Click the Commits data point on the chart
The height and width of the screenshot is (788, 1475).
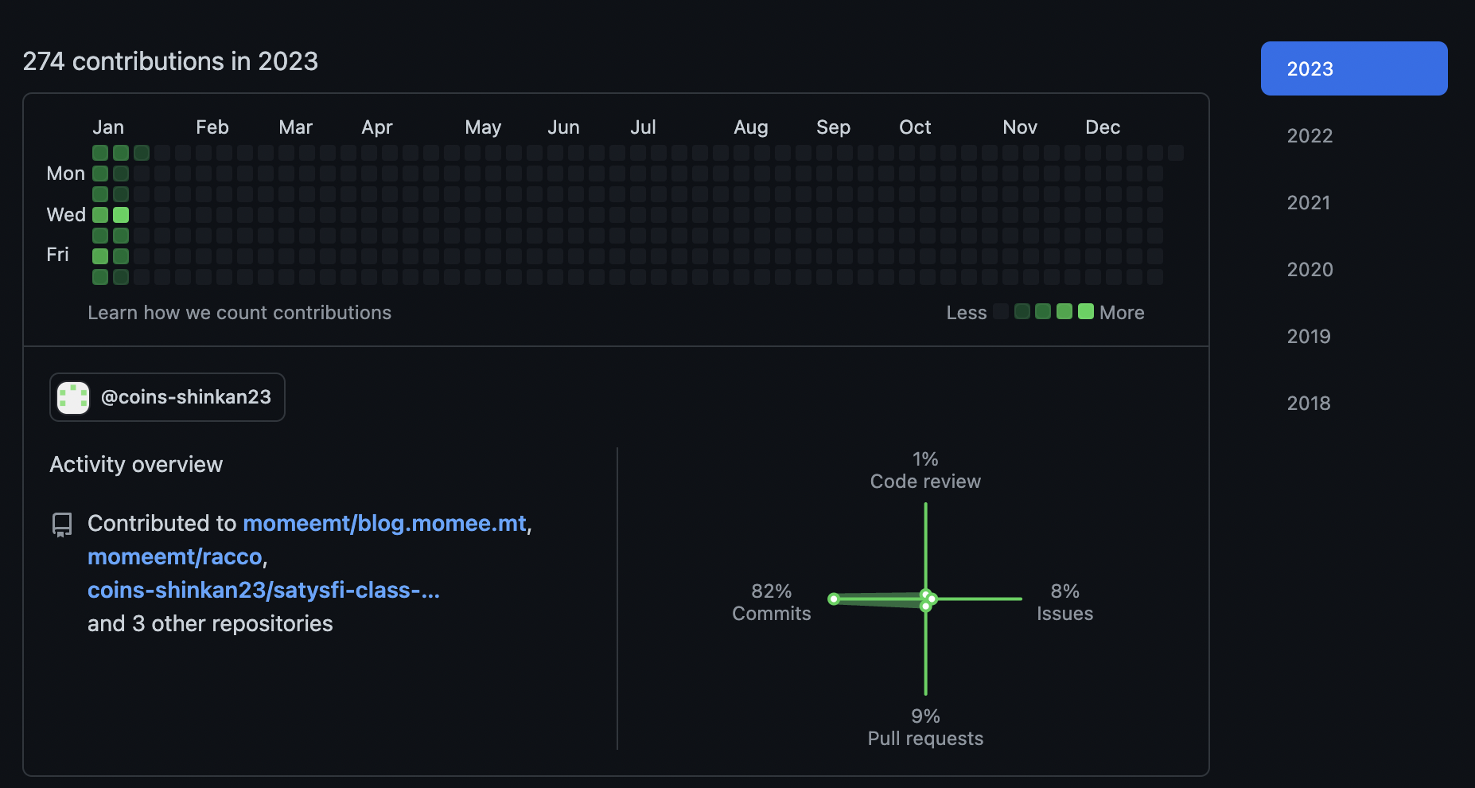click(x=834, y=599)
